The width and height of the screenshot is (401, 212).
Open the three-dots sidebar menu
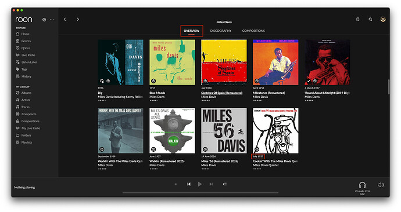tap(52, 20)
